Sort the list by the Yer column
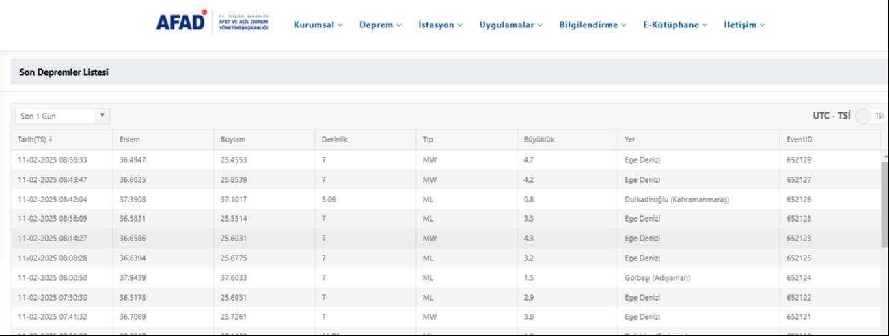 [x=630, y=140]
